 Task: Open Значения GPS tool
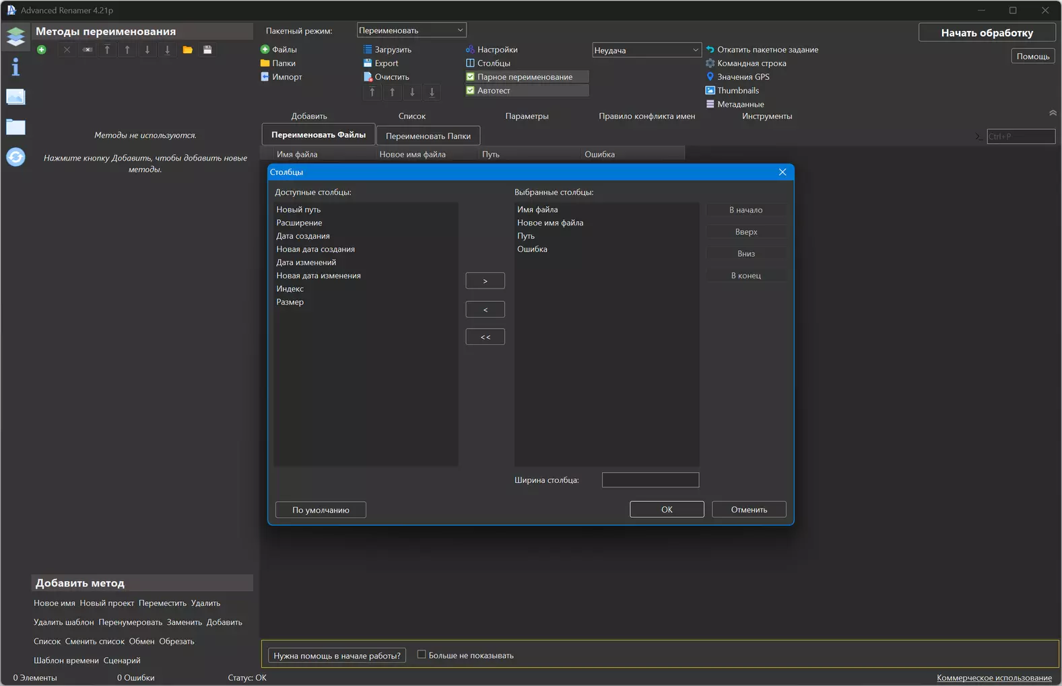pyautogui.click(x=737, y=77)
